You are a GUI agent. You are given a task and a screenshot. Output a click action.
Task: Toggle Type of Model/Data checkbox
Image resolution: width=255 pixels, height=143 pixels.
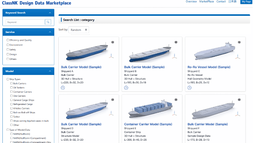pos(8,130)
